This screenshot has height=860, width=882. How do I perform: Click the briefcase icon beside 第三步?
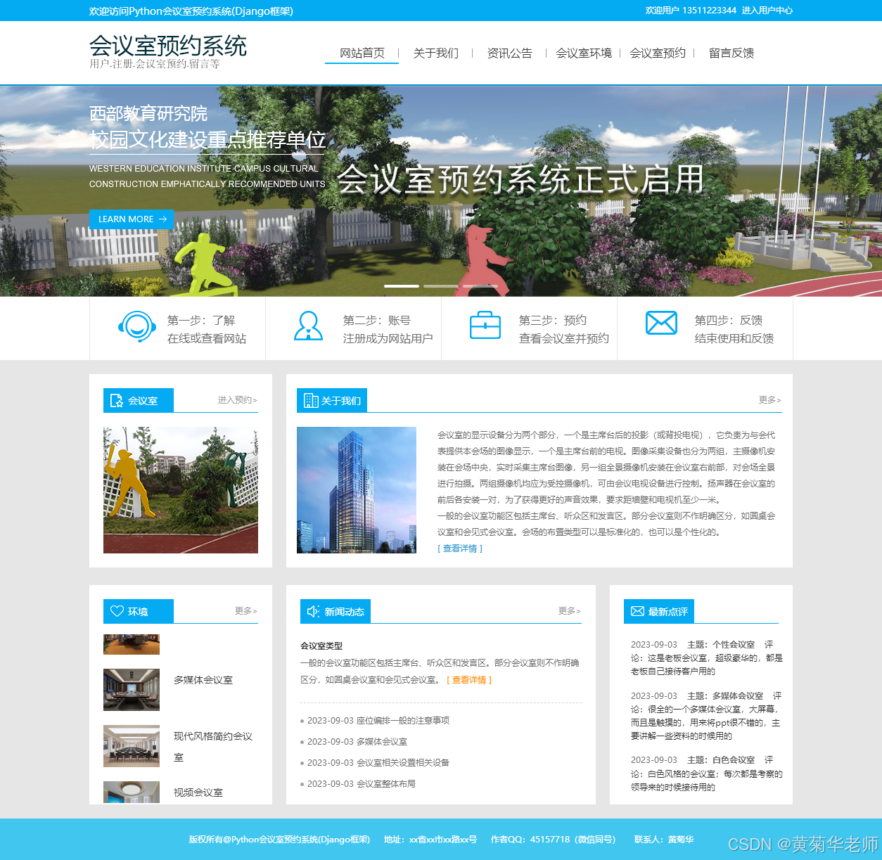485,324
